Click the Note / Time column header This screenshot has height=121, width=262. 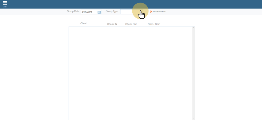point(154,24)
